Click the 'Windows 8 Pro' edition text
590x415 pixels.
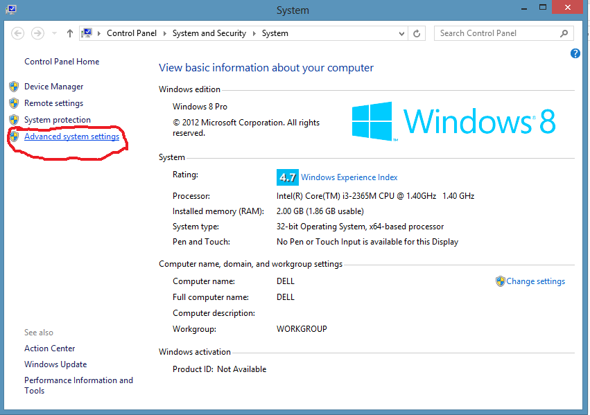[200, 107]
